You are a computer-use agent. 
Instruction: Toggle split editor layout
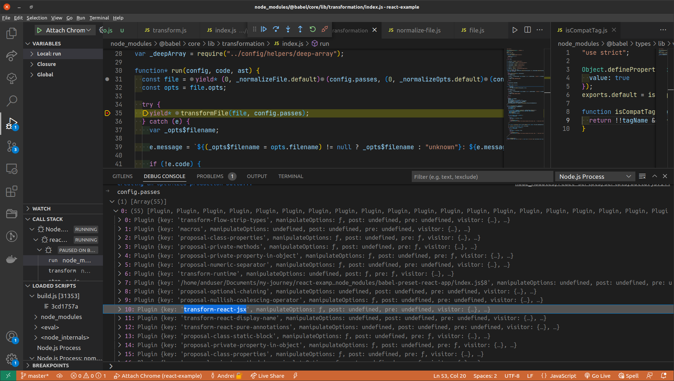527,30
